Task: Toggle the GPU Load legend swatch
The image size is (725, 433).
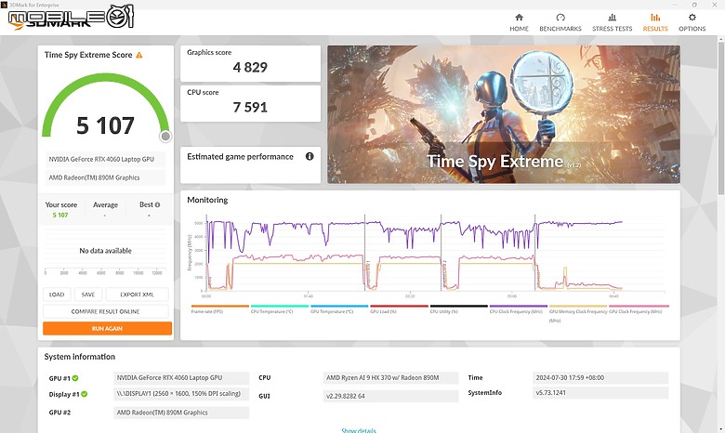Action: click(399, 306)
